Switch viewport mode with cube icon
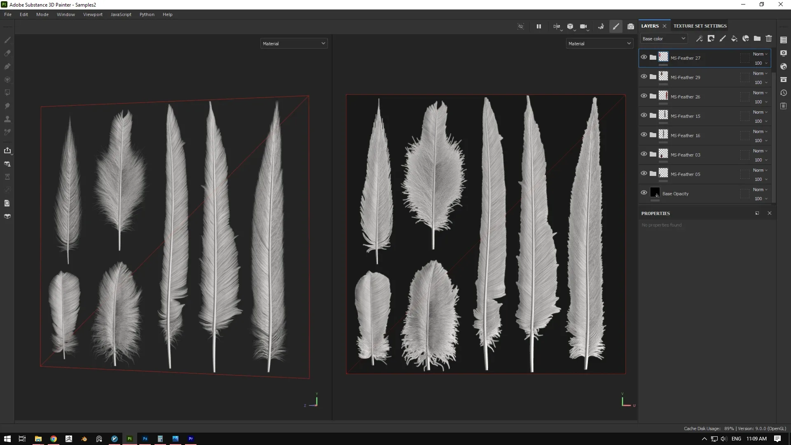 tap(570, 26)
